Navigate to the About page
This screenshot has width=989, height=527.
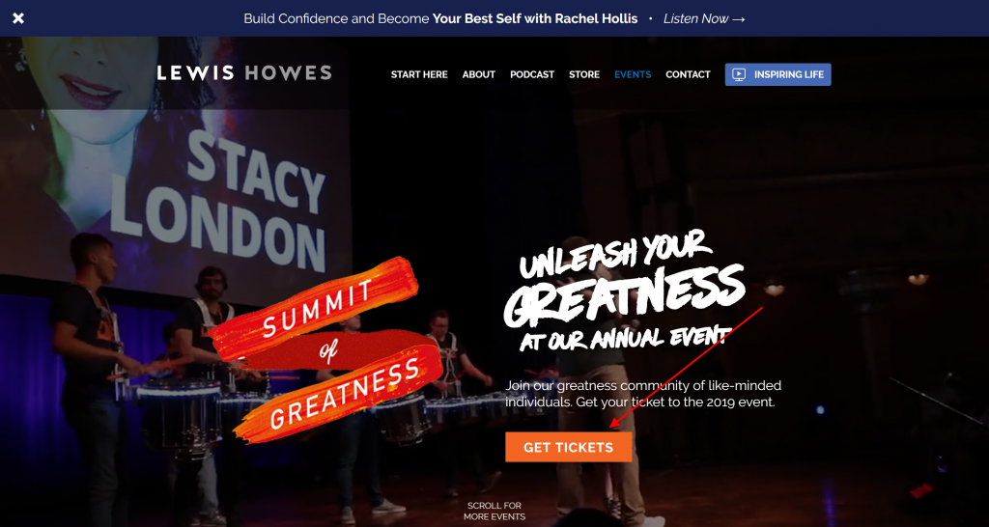[x=479, y=74]
